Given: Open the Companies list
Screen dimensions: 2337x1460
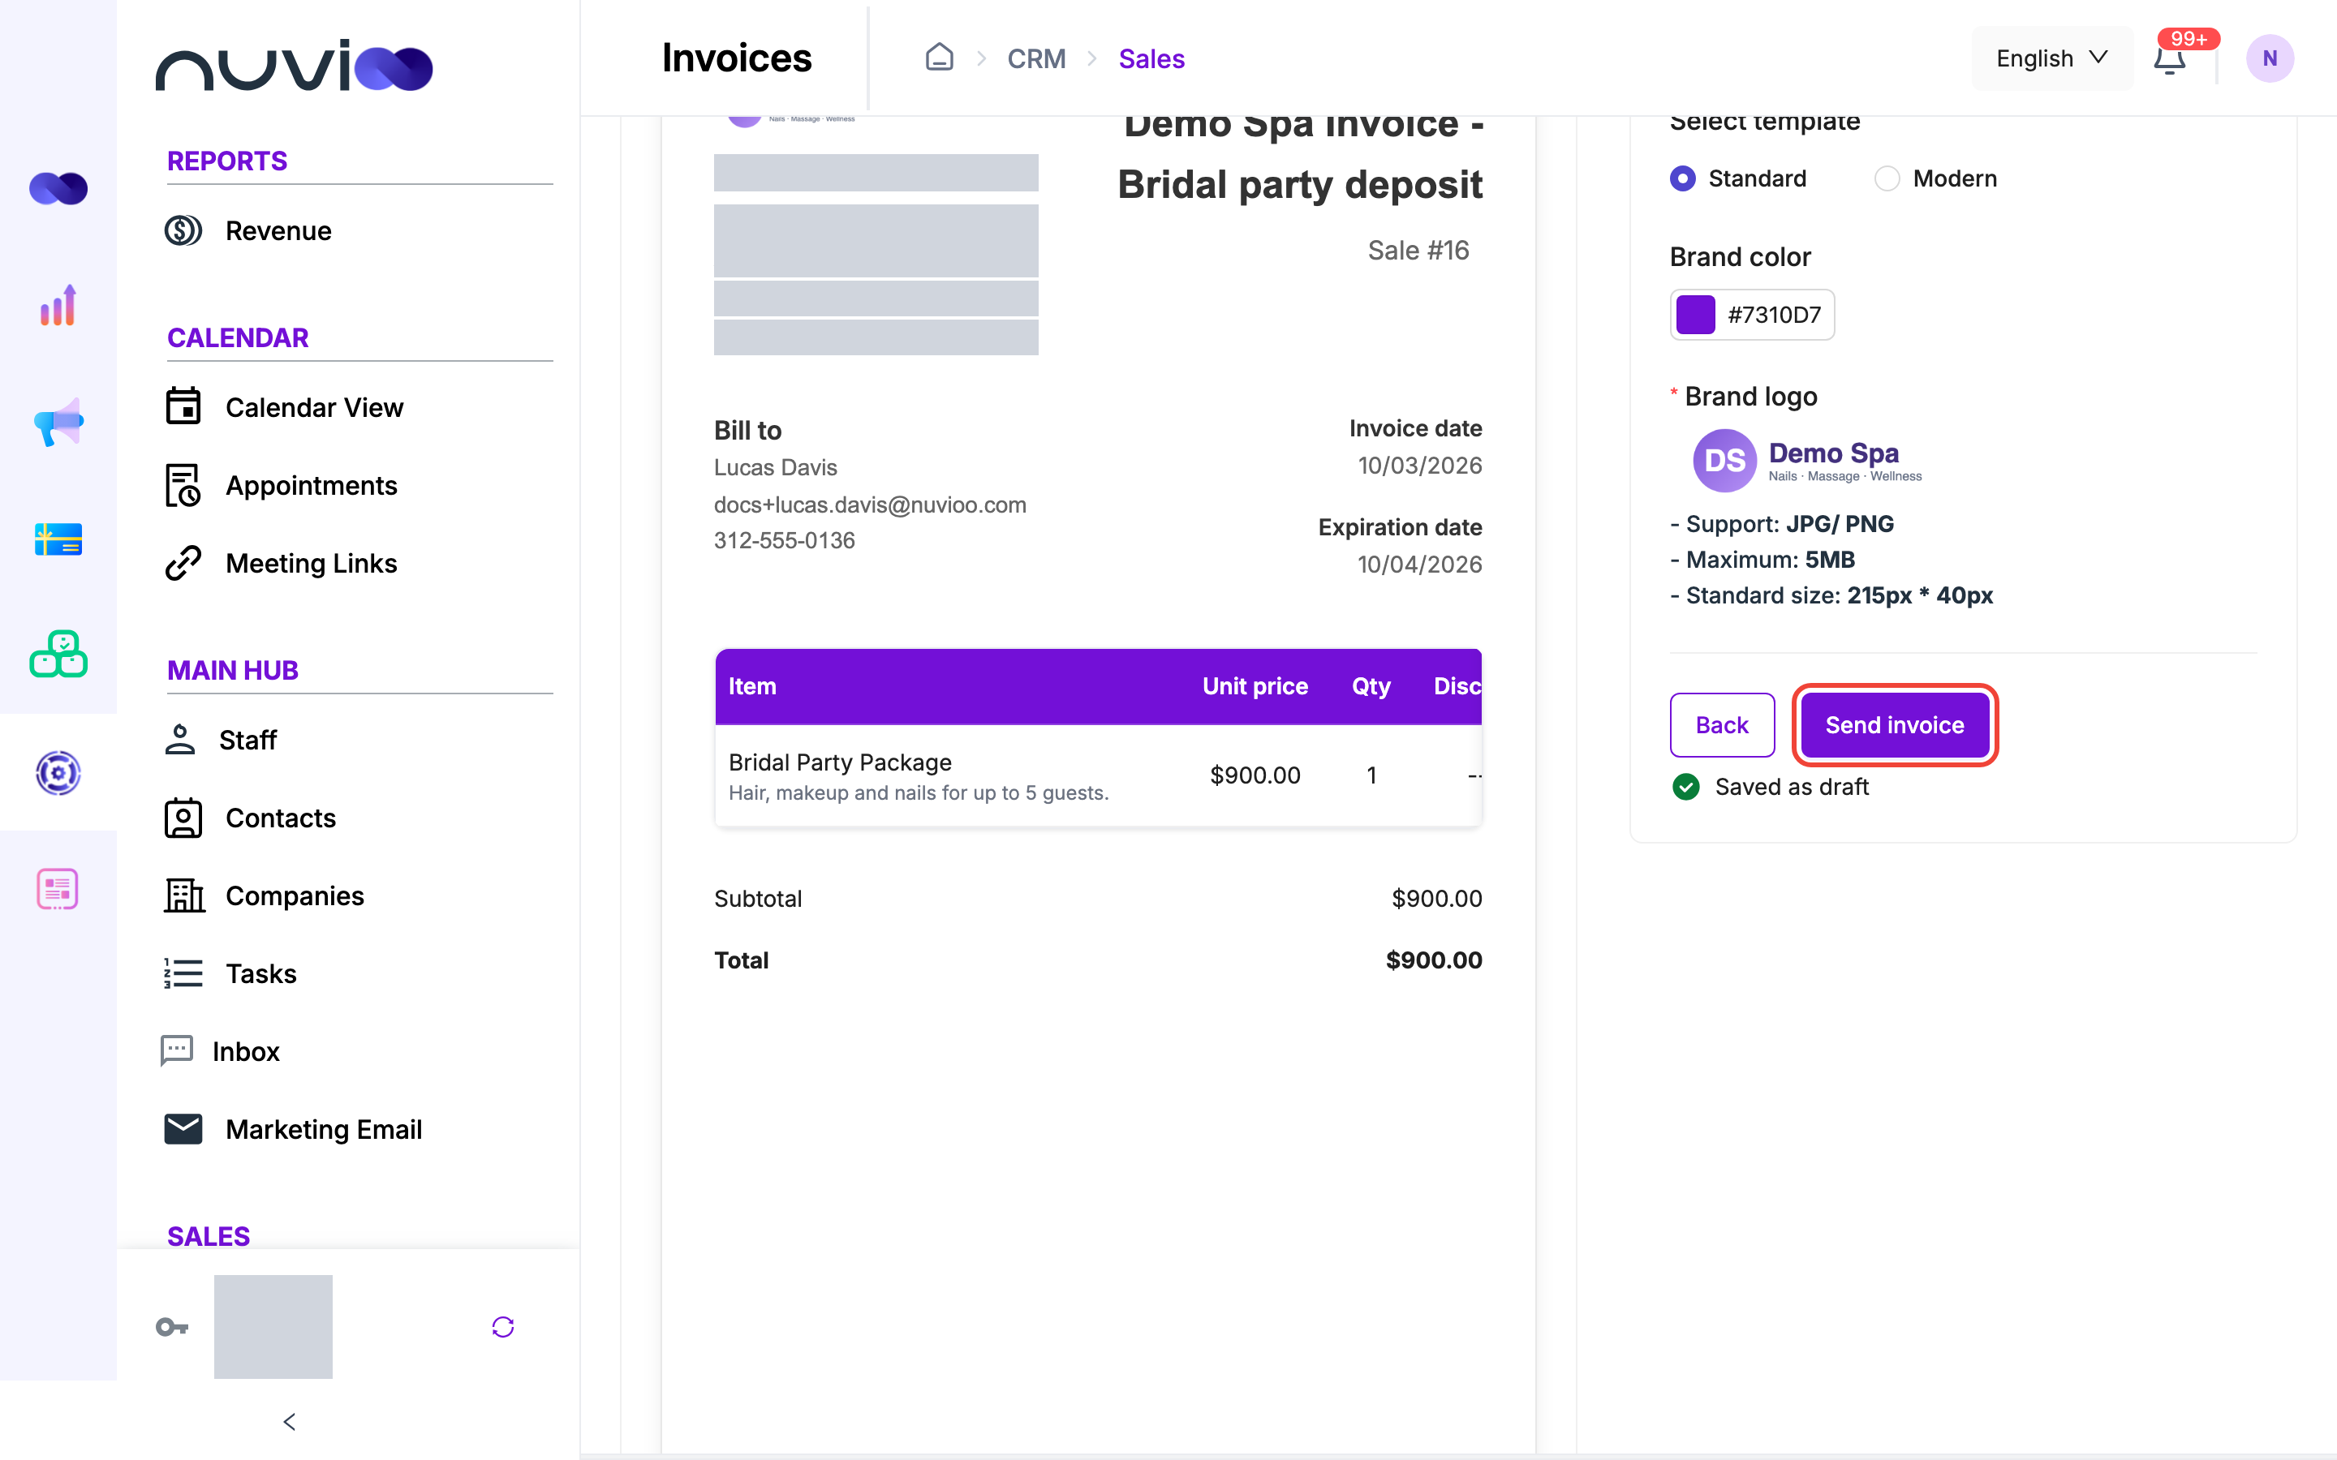Looking at the screenshot, I should tap(265, 896).
